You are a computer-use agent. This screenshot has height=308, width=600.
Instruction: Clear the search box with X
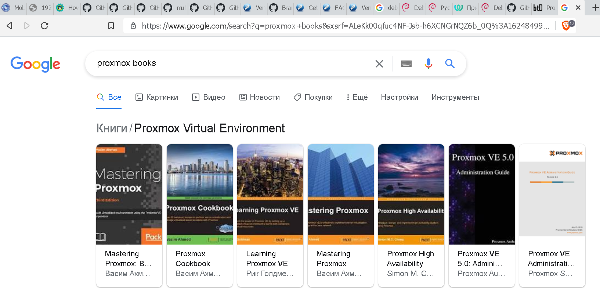[x=379, y=64]
